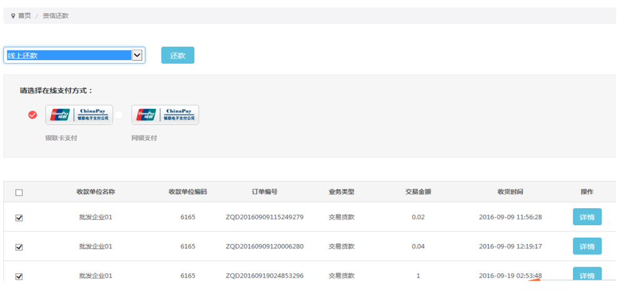Screen dimensions: 618x304
Task: Select the 网银支付 radio button
Action: (119, 115)
